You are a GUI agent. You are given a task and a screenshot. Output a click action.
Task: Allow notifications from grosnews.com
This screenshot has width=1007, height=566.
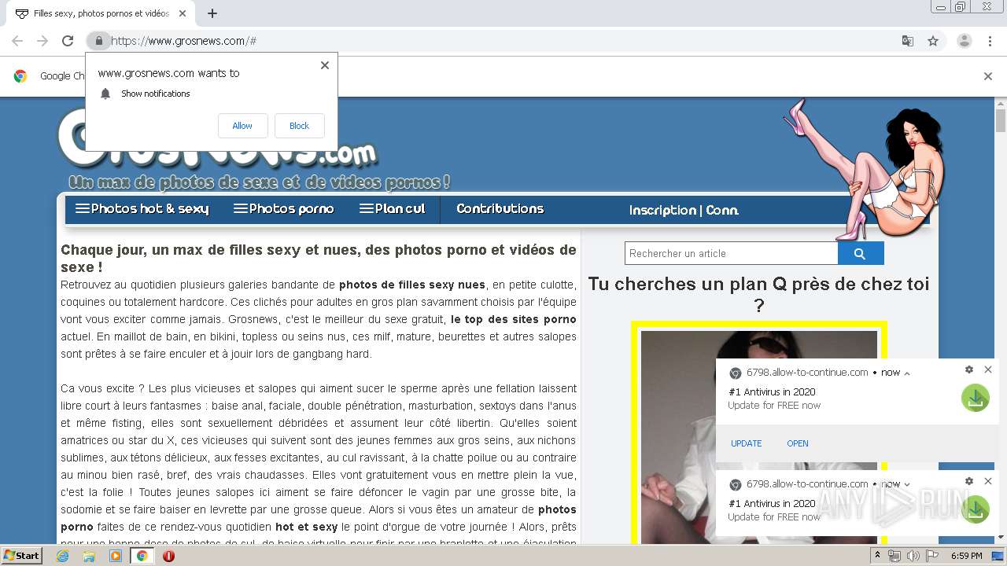click(242, 126)
